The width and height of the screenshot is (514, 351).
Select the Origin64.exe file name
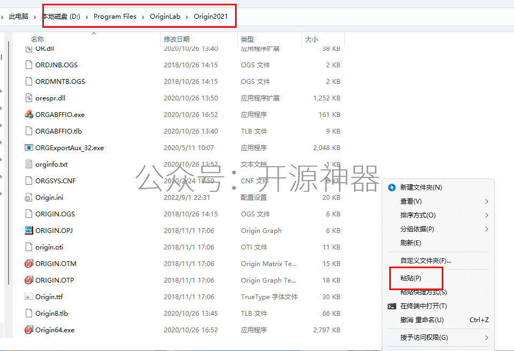55,330
